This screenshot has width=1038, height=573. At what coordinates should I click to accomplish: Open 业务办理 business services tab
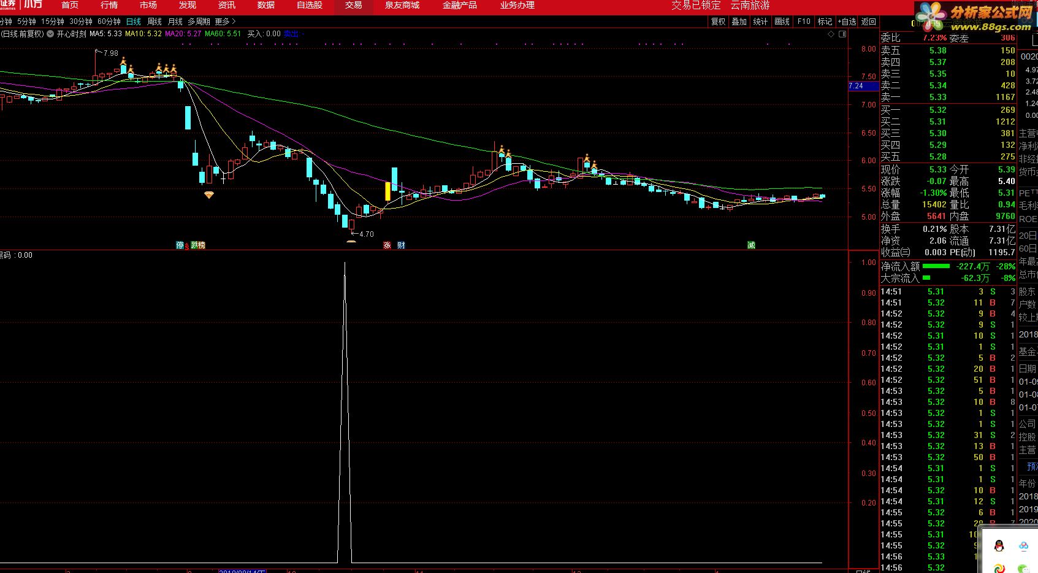coord(517,5)
